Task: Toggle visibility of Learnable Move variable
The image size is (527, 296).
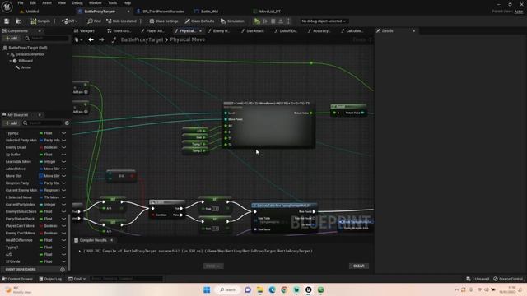Action: point(63,162)
